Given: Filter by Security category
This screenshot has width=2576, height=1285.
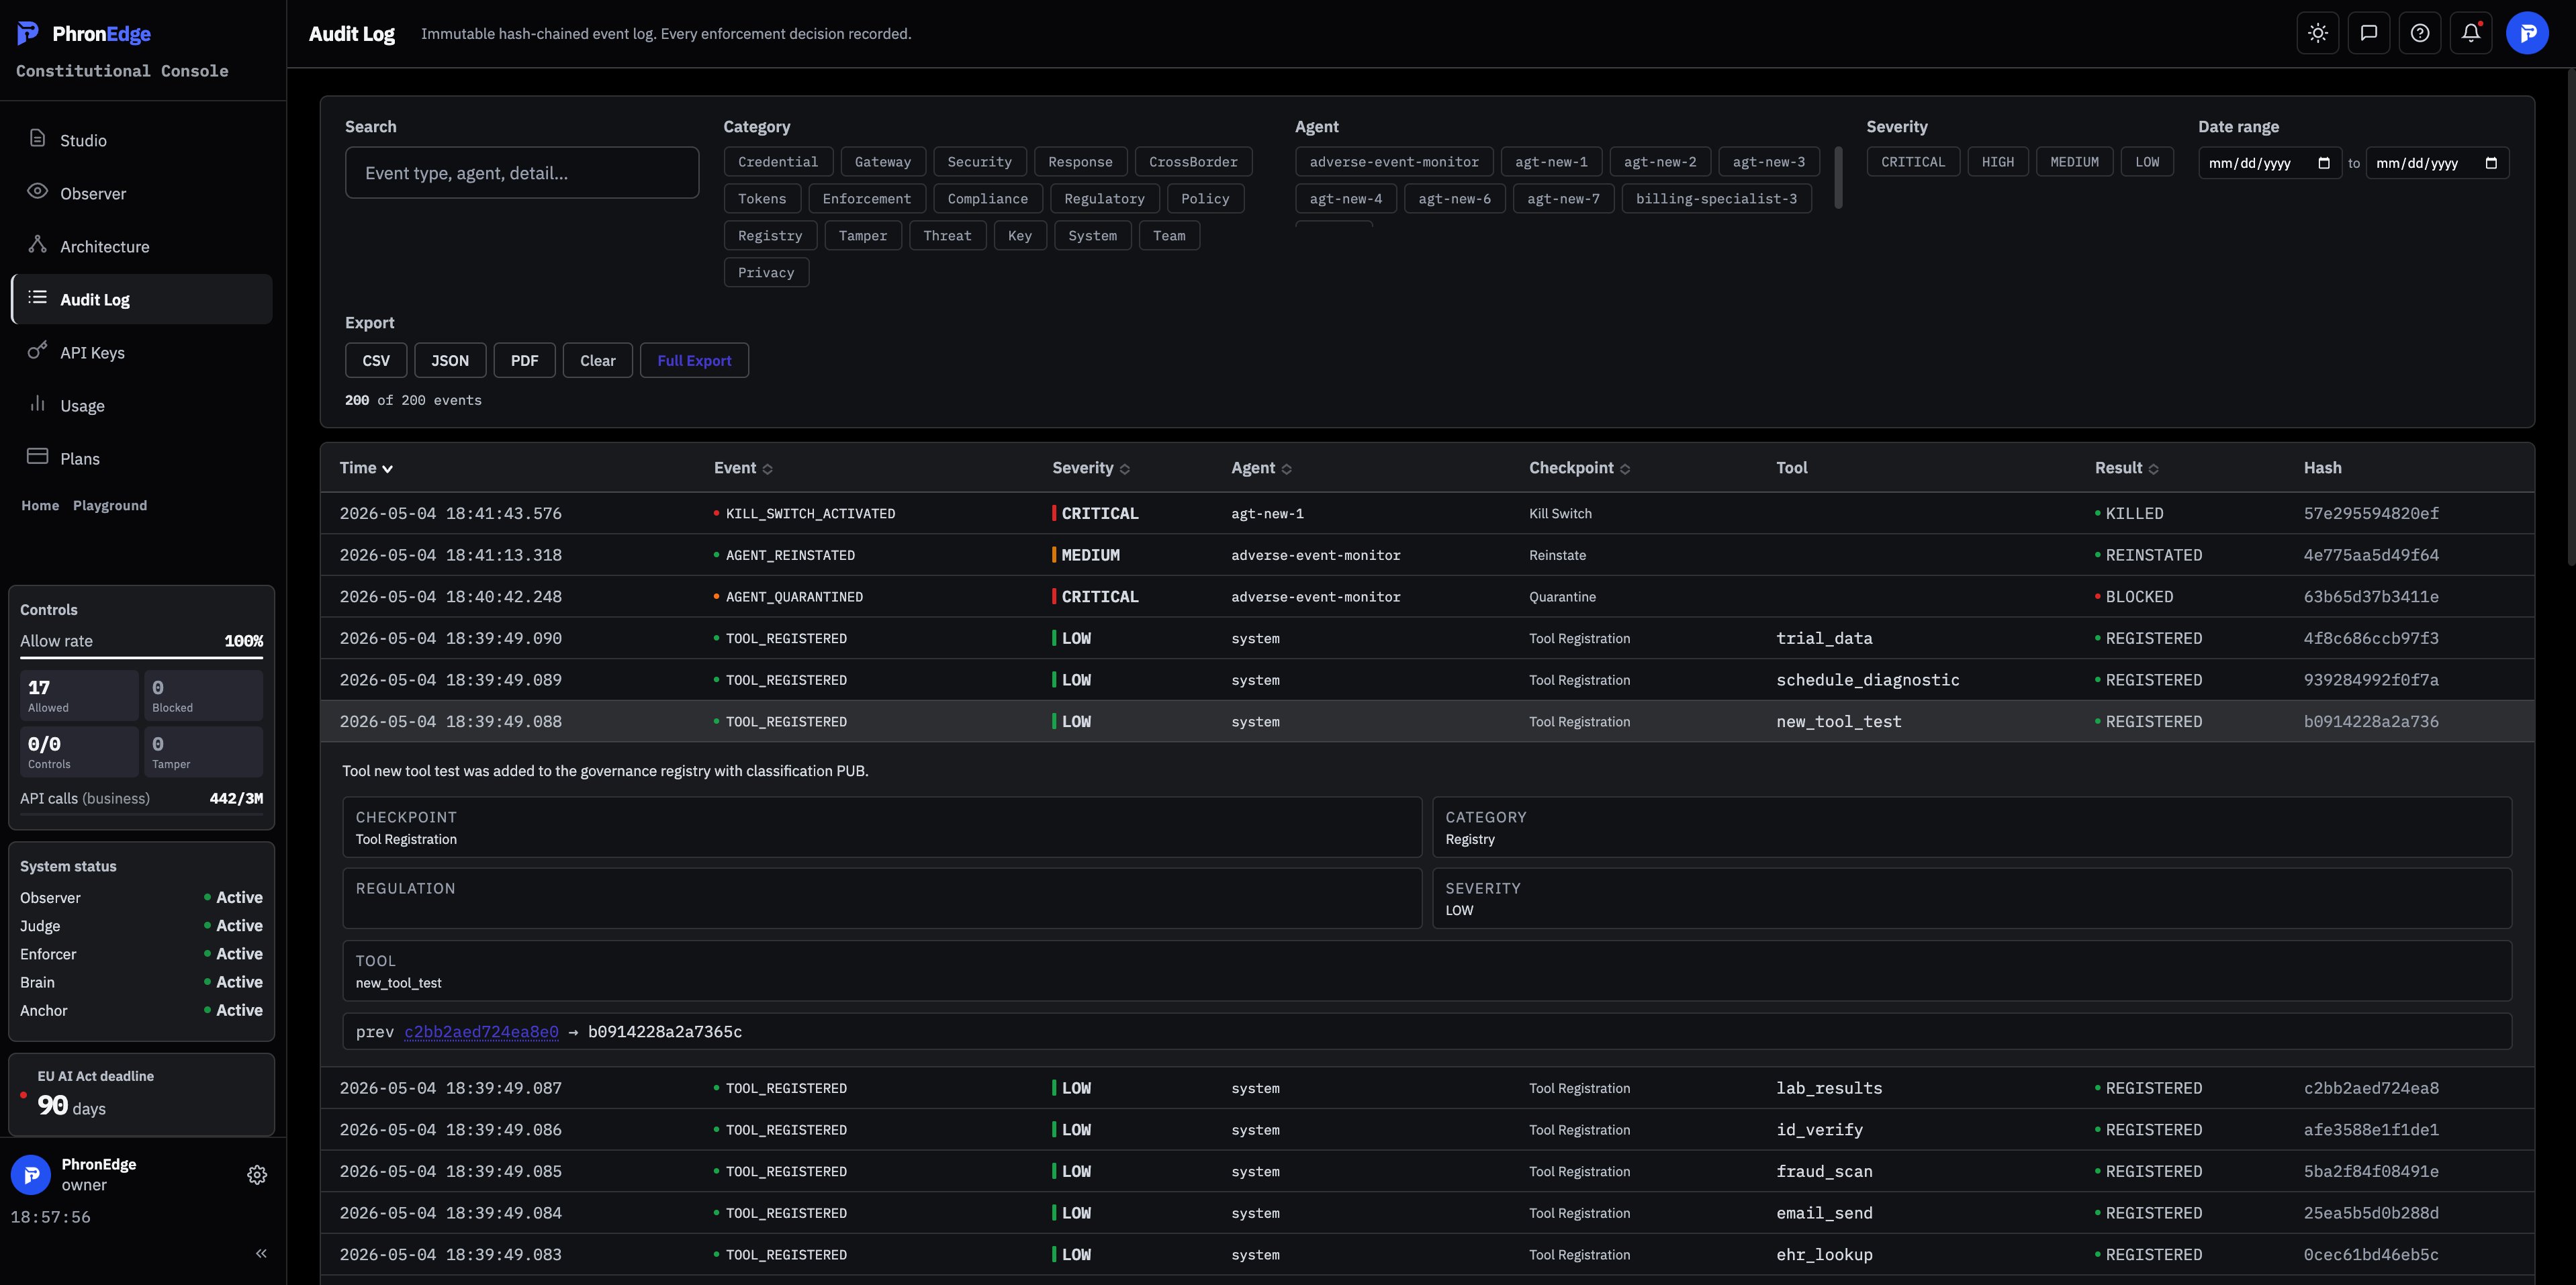Looking at the screenshot, I should pos(979,162).
